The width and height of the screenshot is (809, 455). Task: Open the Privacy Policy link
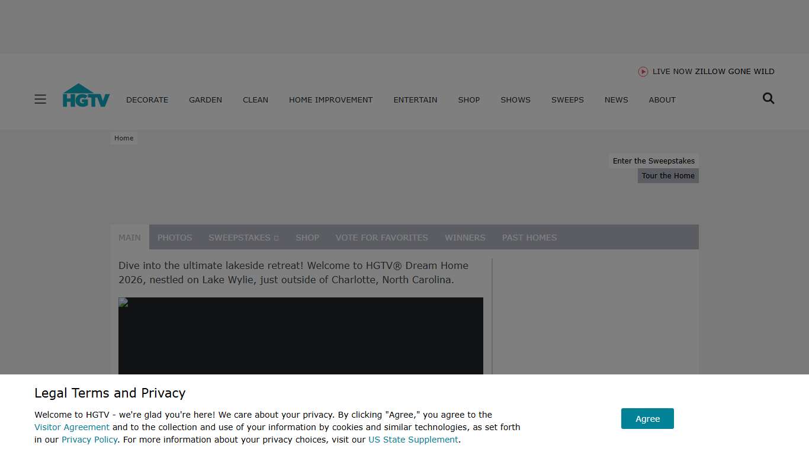point(89,440)
